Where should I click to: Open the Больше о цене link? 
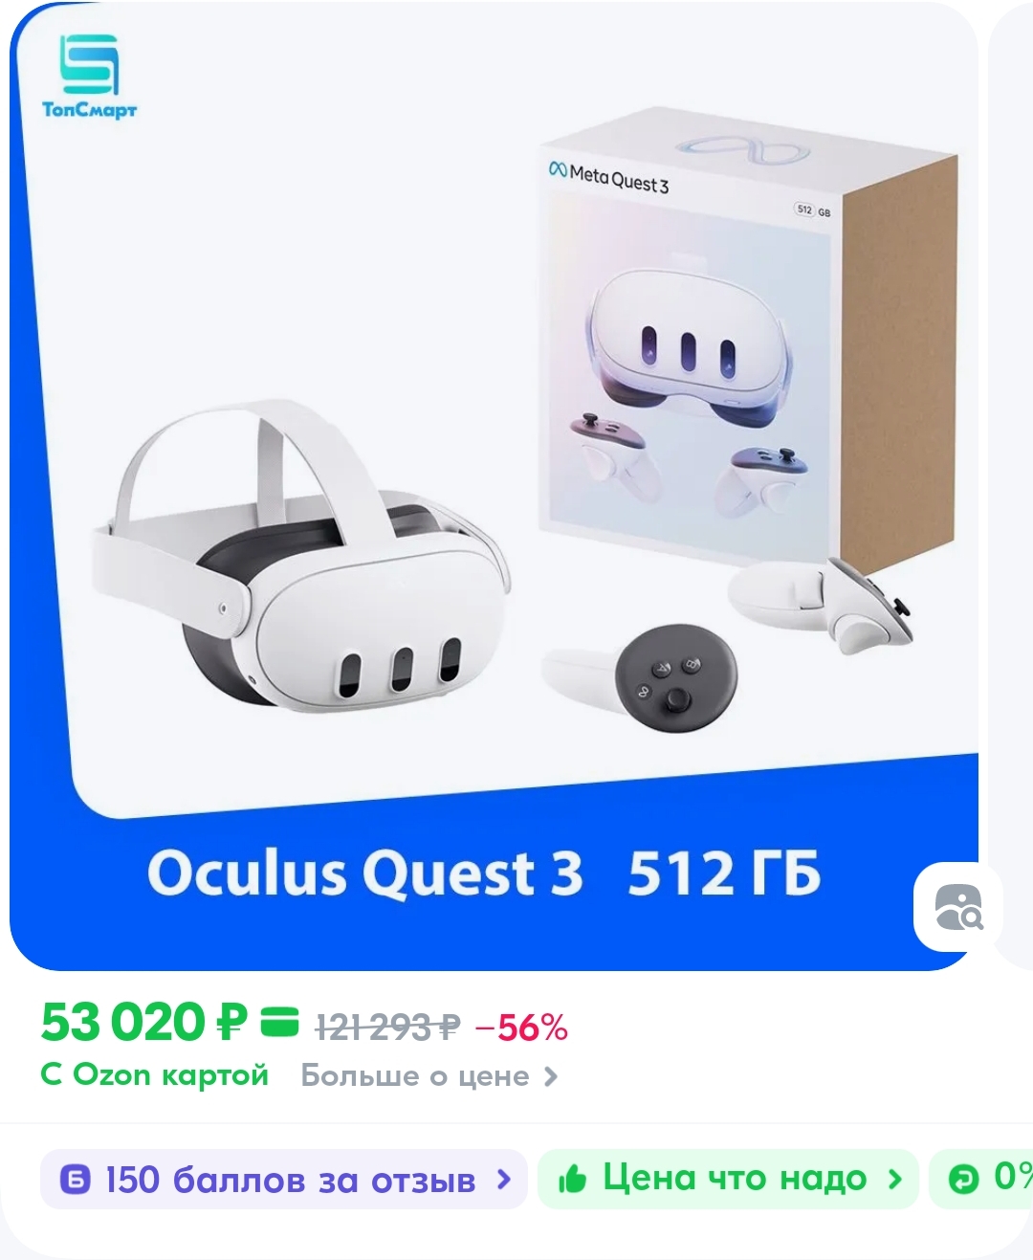[x=429, y=1076]
